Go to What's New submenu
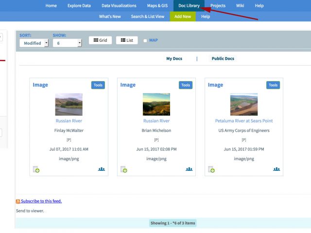This screenshot has height=233, width=311. click(110, 17)
